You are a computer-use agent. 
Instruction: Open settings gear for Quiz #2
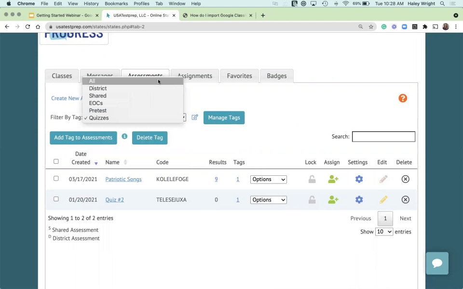coord(359,199)
